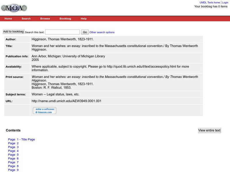Click the Add to bookbag button
Viewport: 230px width, 172px height.
[x=13, y=32]
